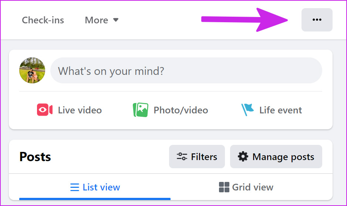Click the gear icon in Manage posts
The width and height of the screenshot is (347, 206).
(x=243, y=157)
